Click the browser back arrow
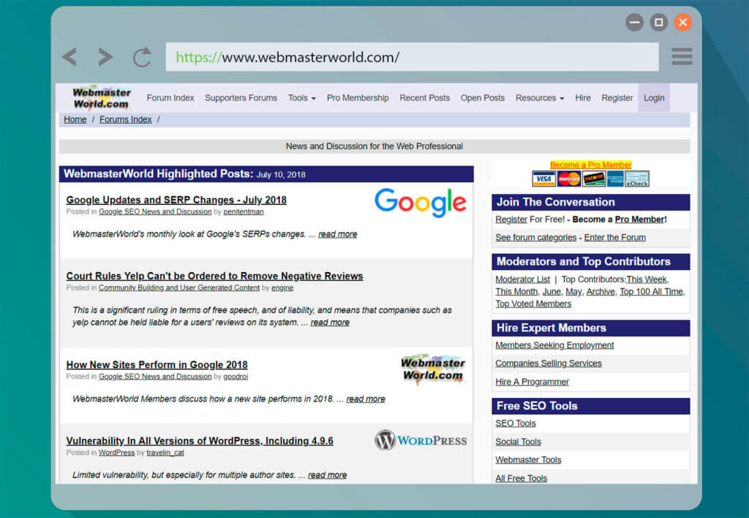 tap(69, 56)
